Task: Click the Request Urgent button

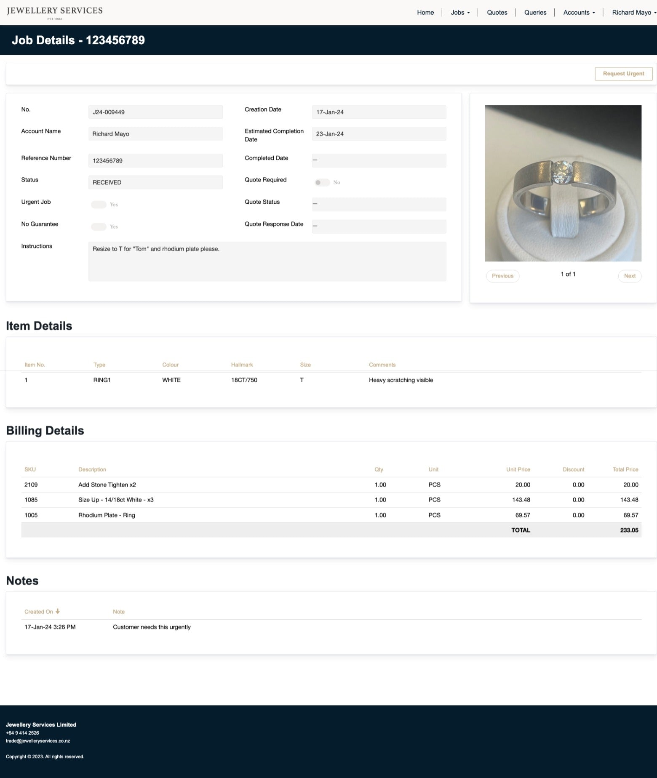Action: pyautogui.click(x=623, y=74)
